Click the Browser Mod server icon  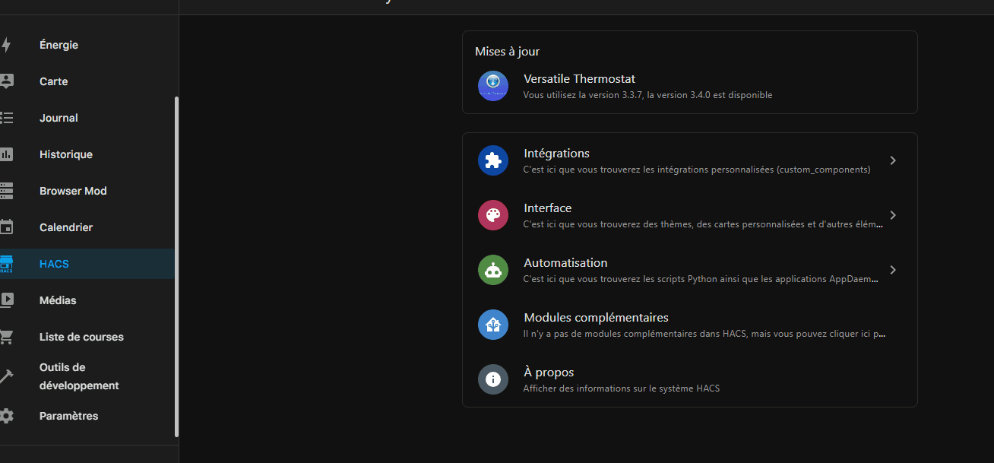(x=6, y=191)
